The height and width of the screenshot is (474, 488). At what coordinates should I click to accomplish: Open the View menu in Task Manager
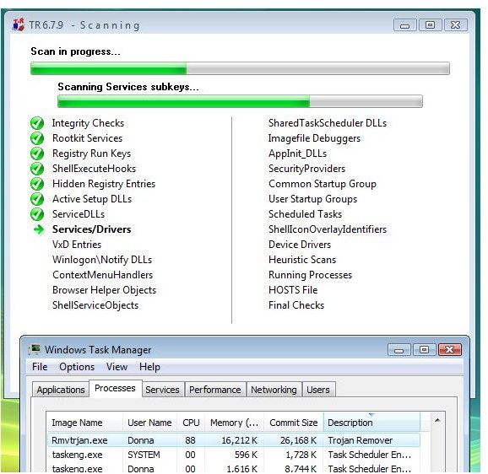117,367
